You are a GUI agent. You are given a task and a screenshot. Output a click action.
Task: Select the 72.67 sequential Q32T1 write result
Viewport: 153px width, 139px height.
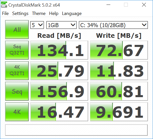[119, 50]
